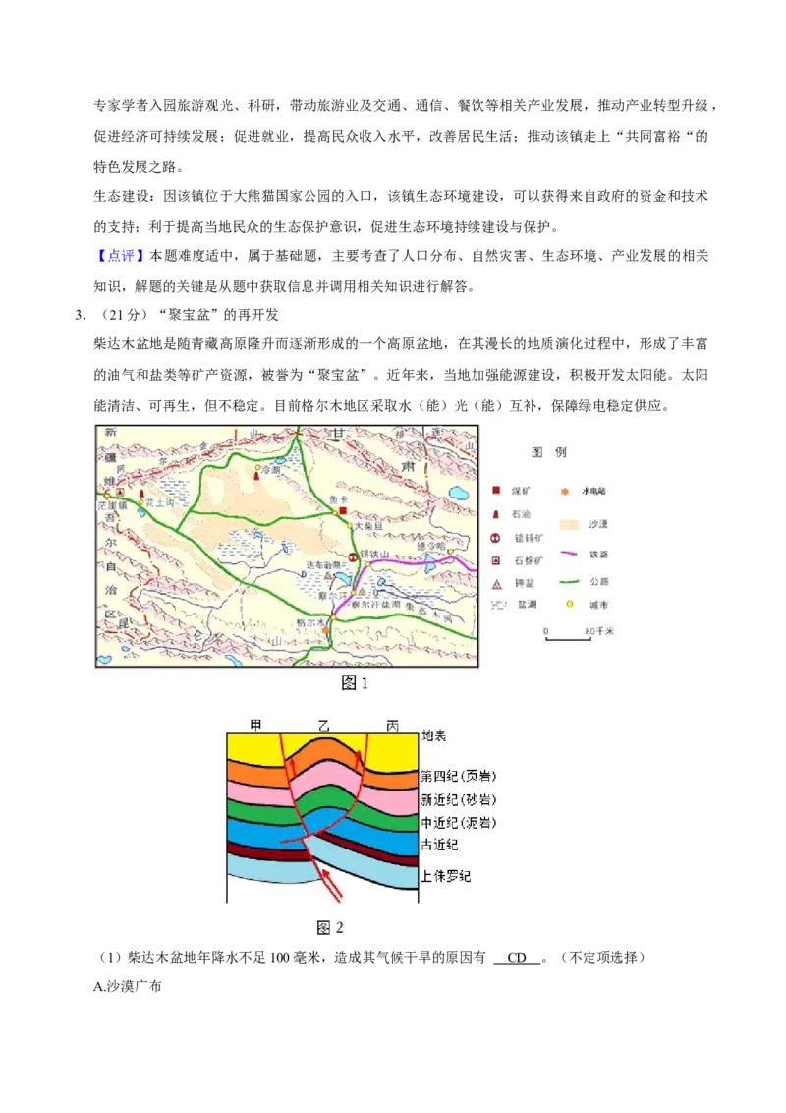
Task: Click the 图1 caption under the map
Action: pyautogui.click(x=354, y=682)
